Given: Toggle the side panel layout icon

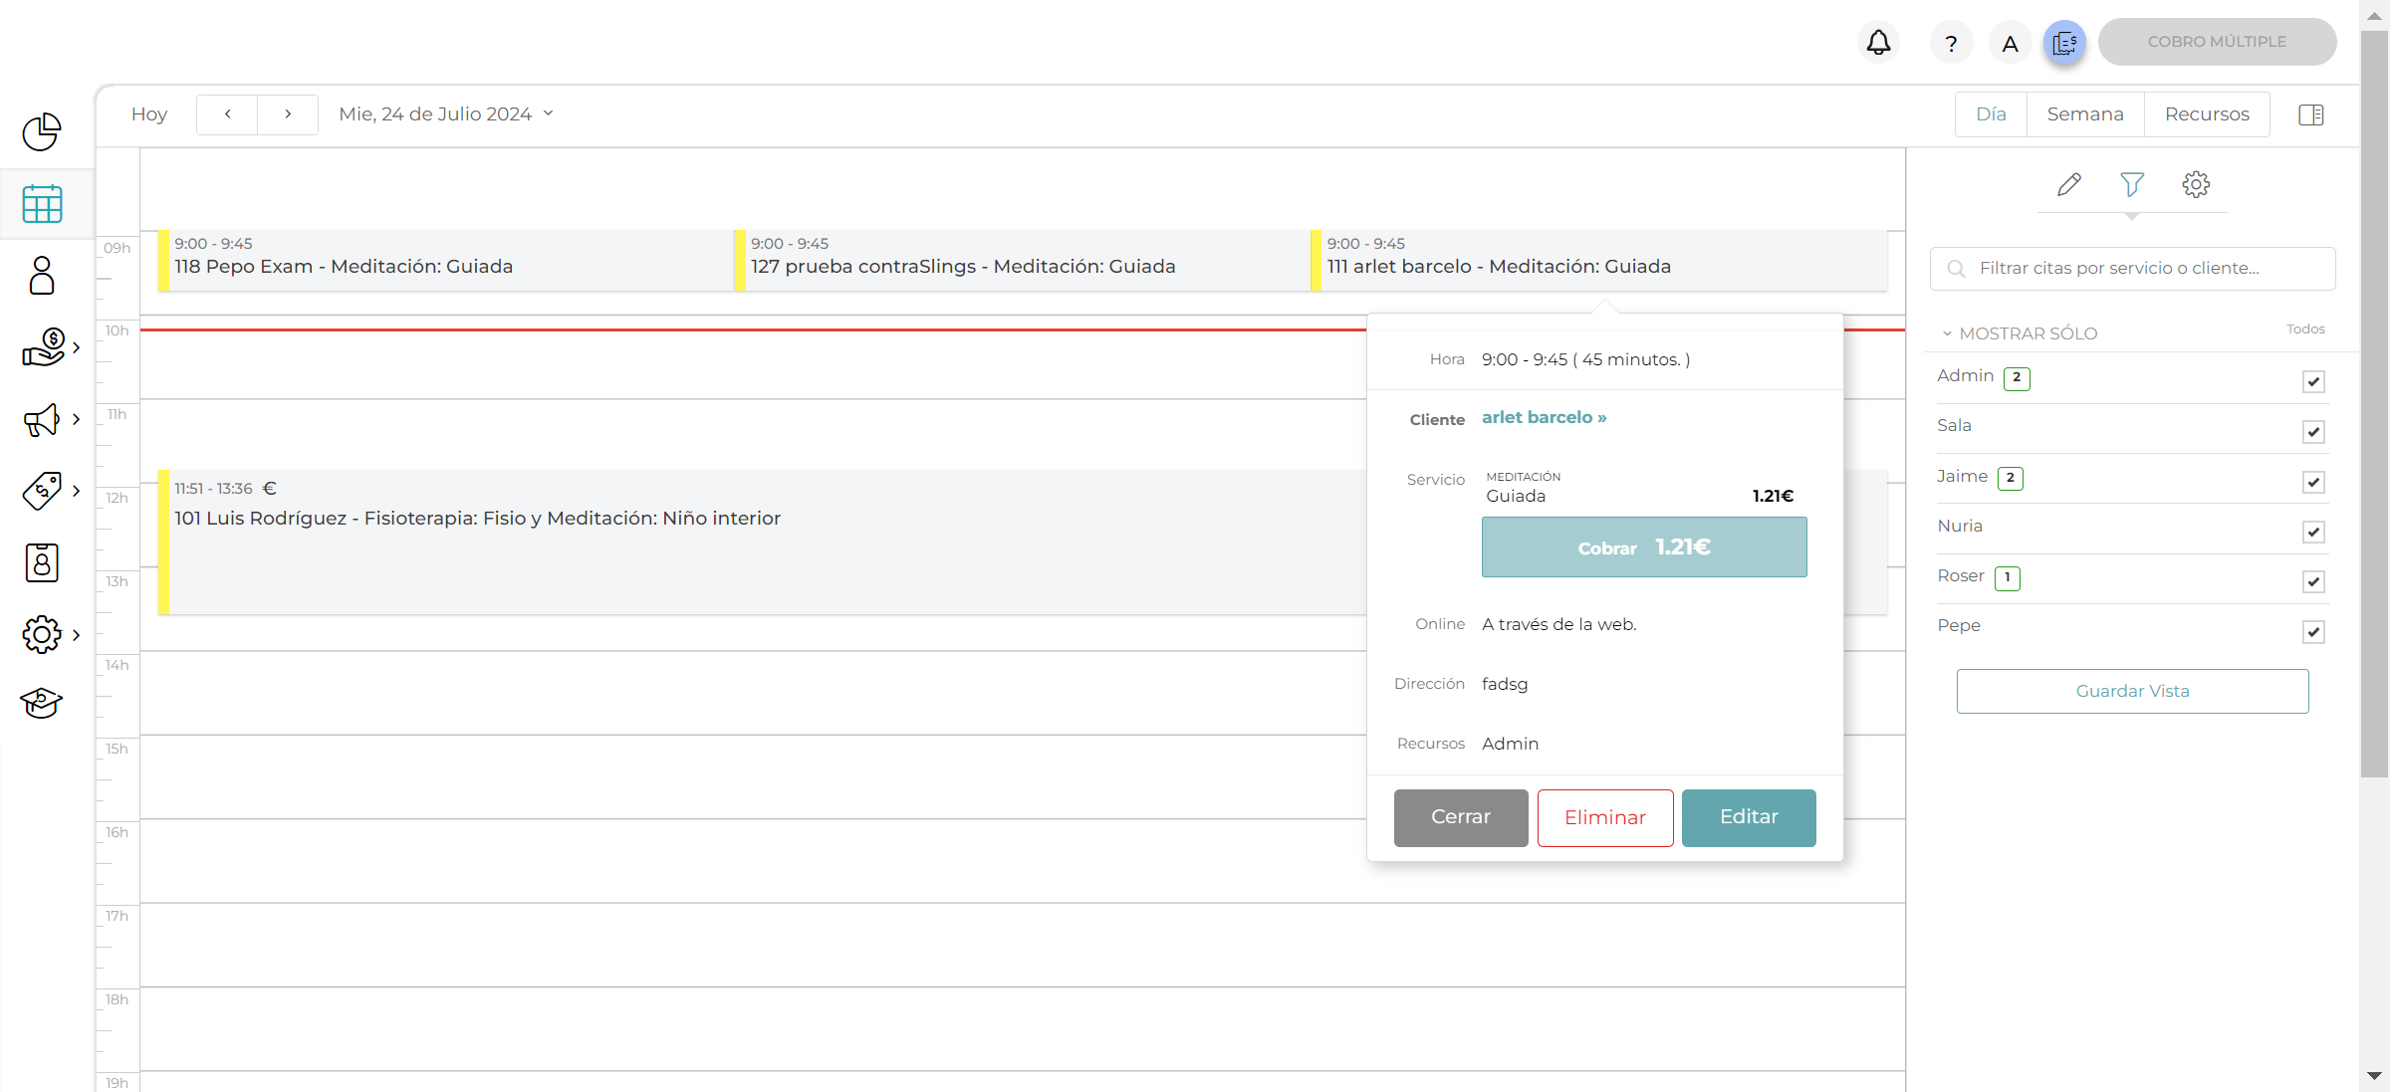Looking at the screenshot, I should 2311,114.
